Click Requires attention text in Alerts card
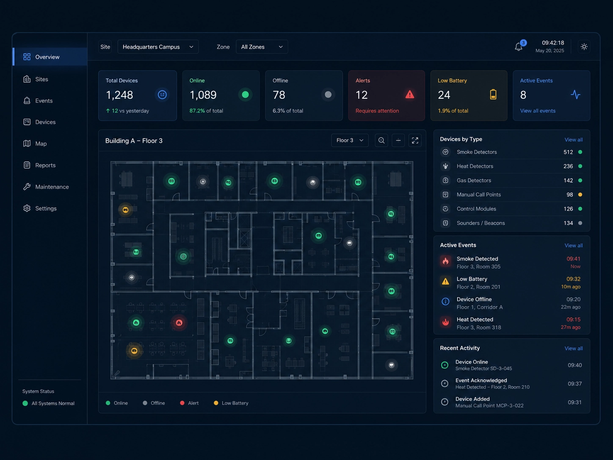This screenshot has width=613, height=460. pos(377,111)
